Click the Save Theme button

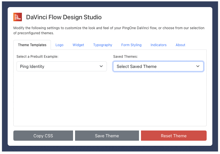(x=107, y=136)
